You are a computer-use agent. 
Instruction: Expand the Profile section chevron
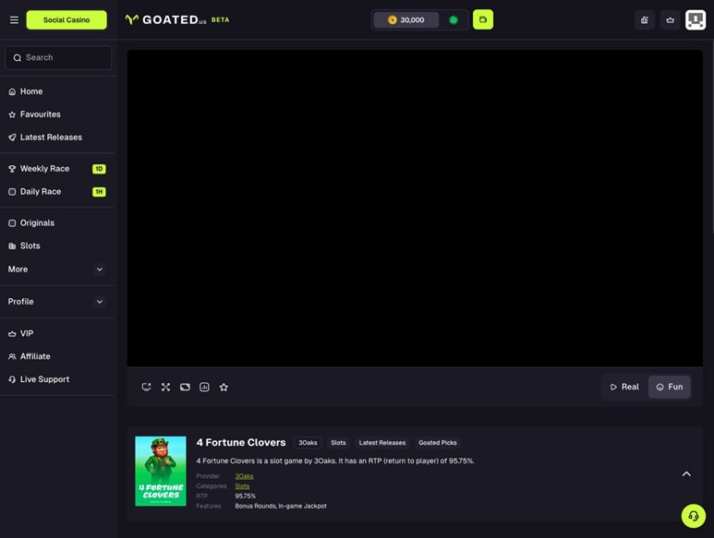coord(99,302)
